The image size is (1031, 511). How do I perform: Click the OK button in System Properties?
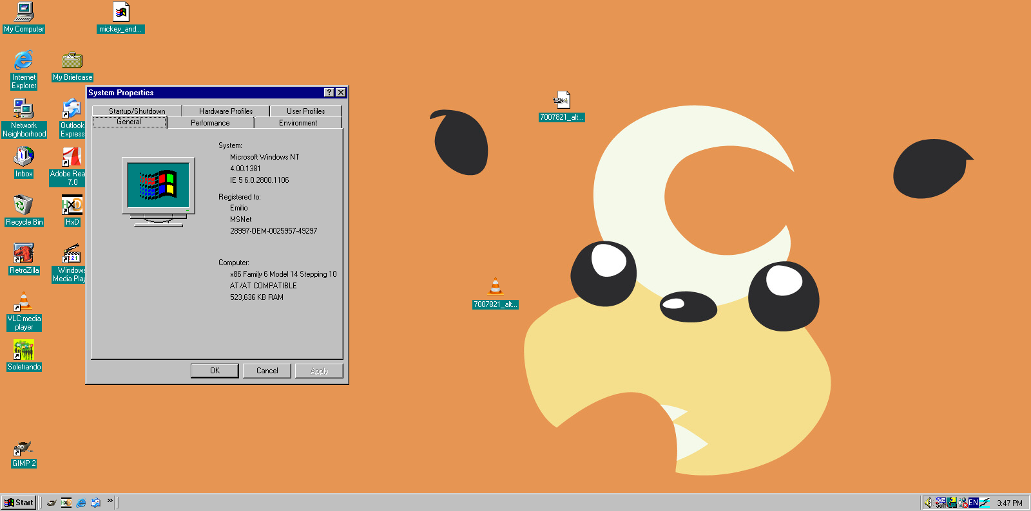pos(215,371)
